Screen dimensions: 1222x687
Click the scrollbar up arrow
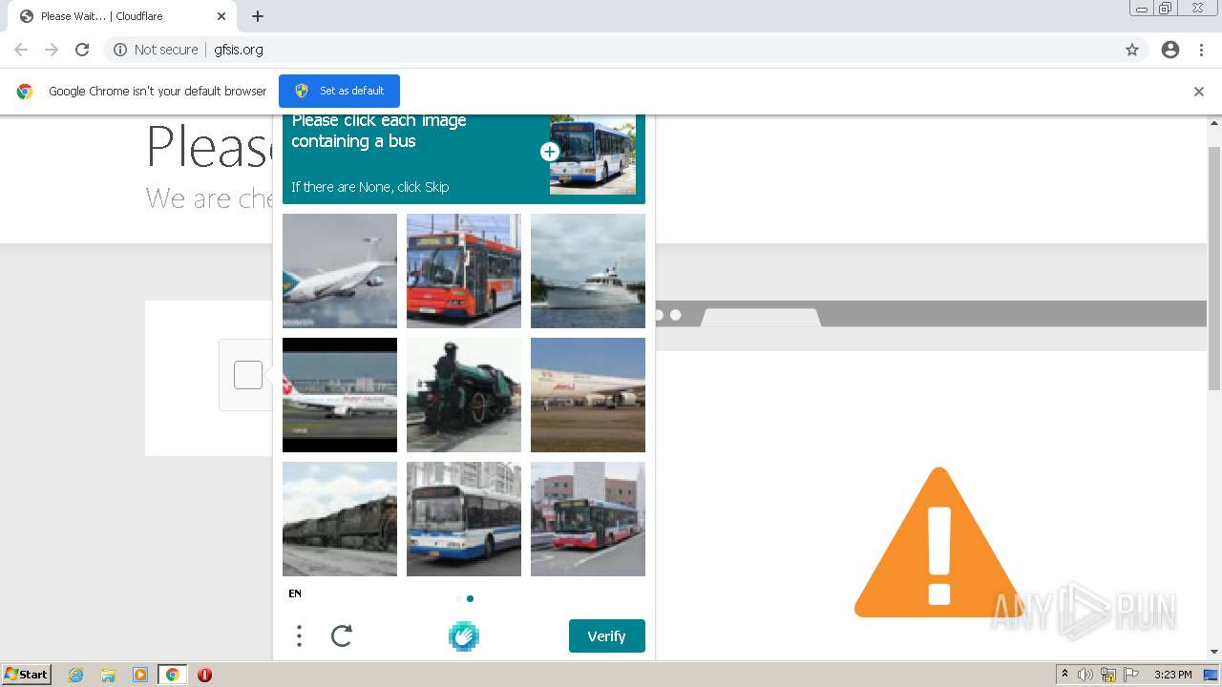(1214, 122)
